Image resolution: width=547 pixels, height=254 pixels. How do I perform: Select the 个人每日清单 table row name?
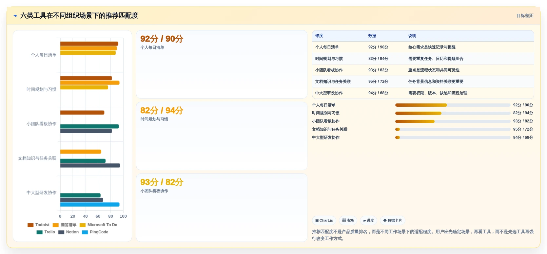(x=327, y=47)
